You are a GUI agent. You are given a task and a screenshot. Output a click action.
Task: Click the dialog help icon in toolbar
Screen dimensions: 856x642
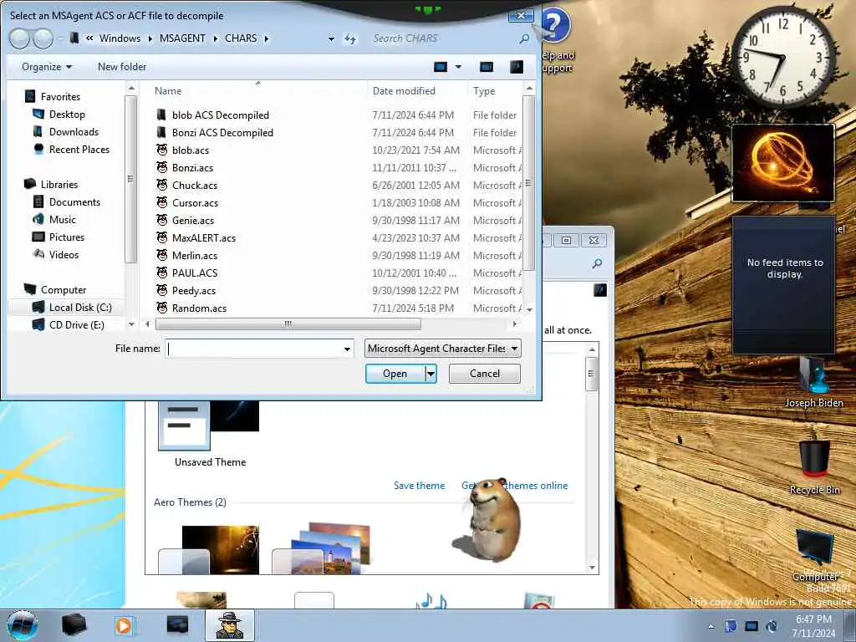tap(516, 67)
